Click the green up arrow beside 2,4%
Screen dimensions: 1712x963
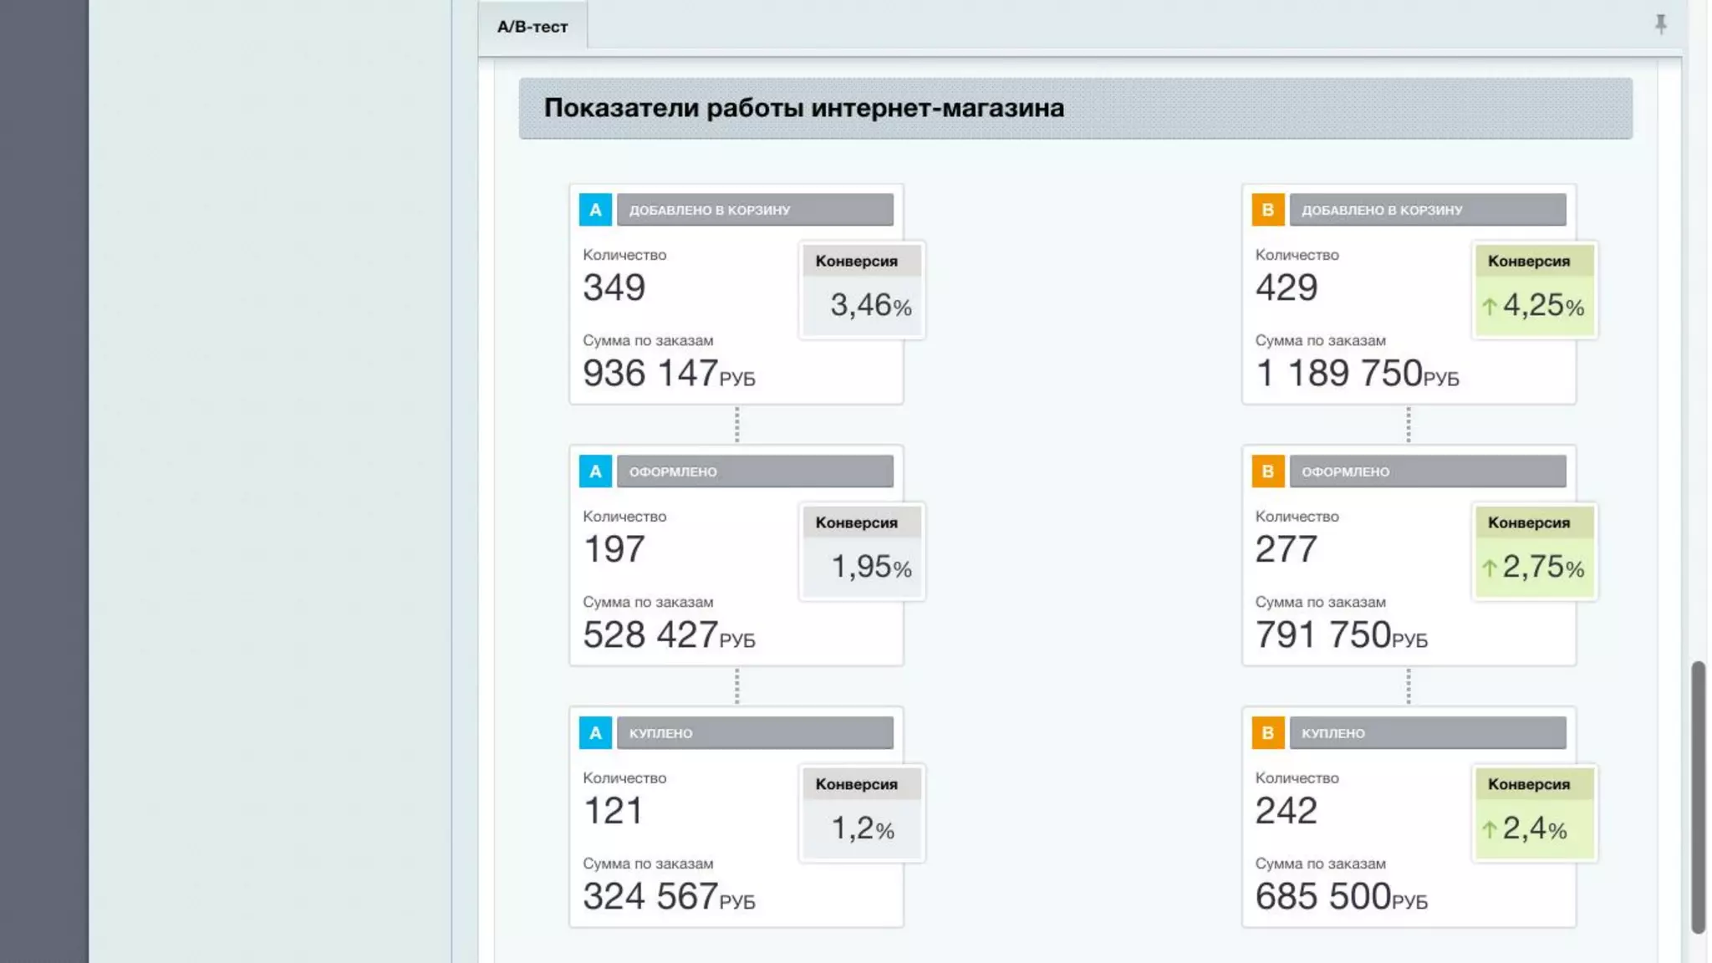coord(1489,829)
